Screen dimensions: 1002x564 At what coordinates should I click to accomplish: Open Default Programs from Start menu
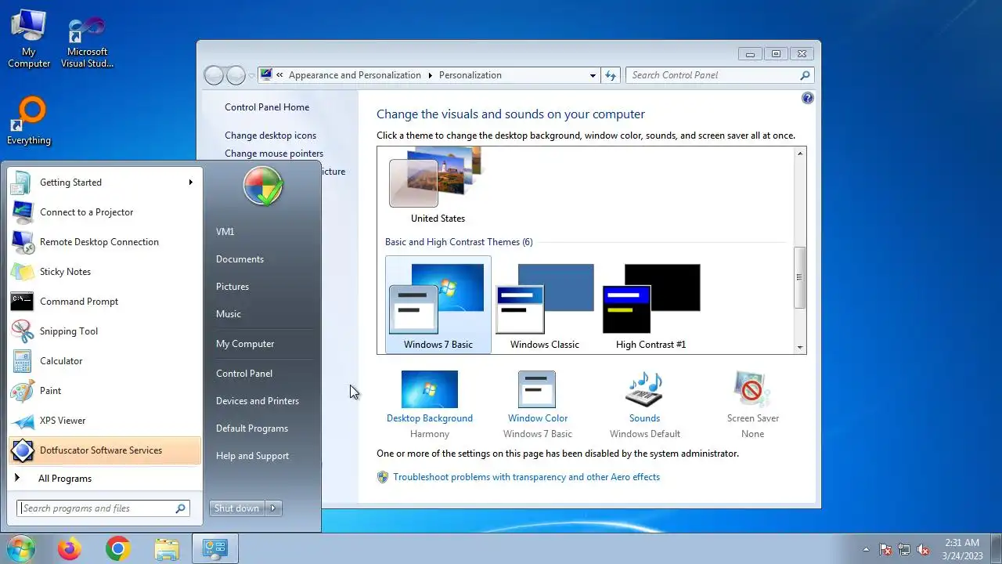coord(252,428)
